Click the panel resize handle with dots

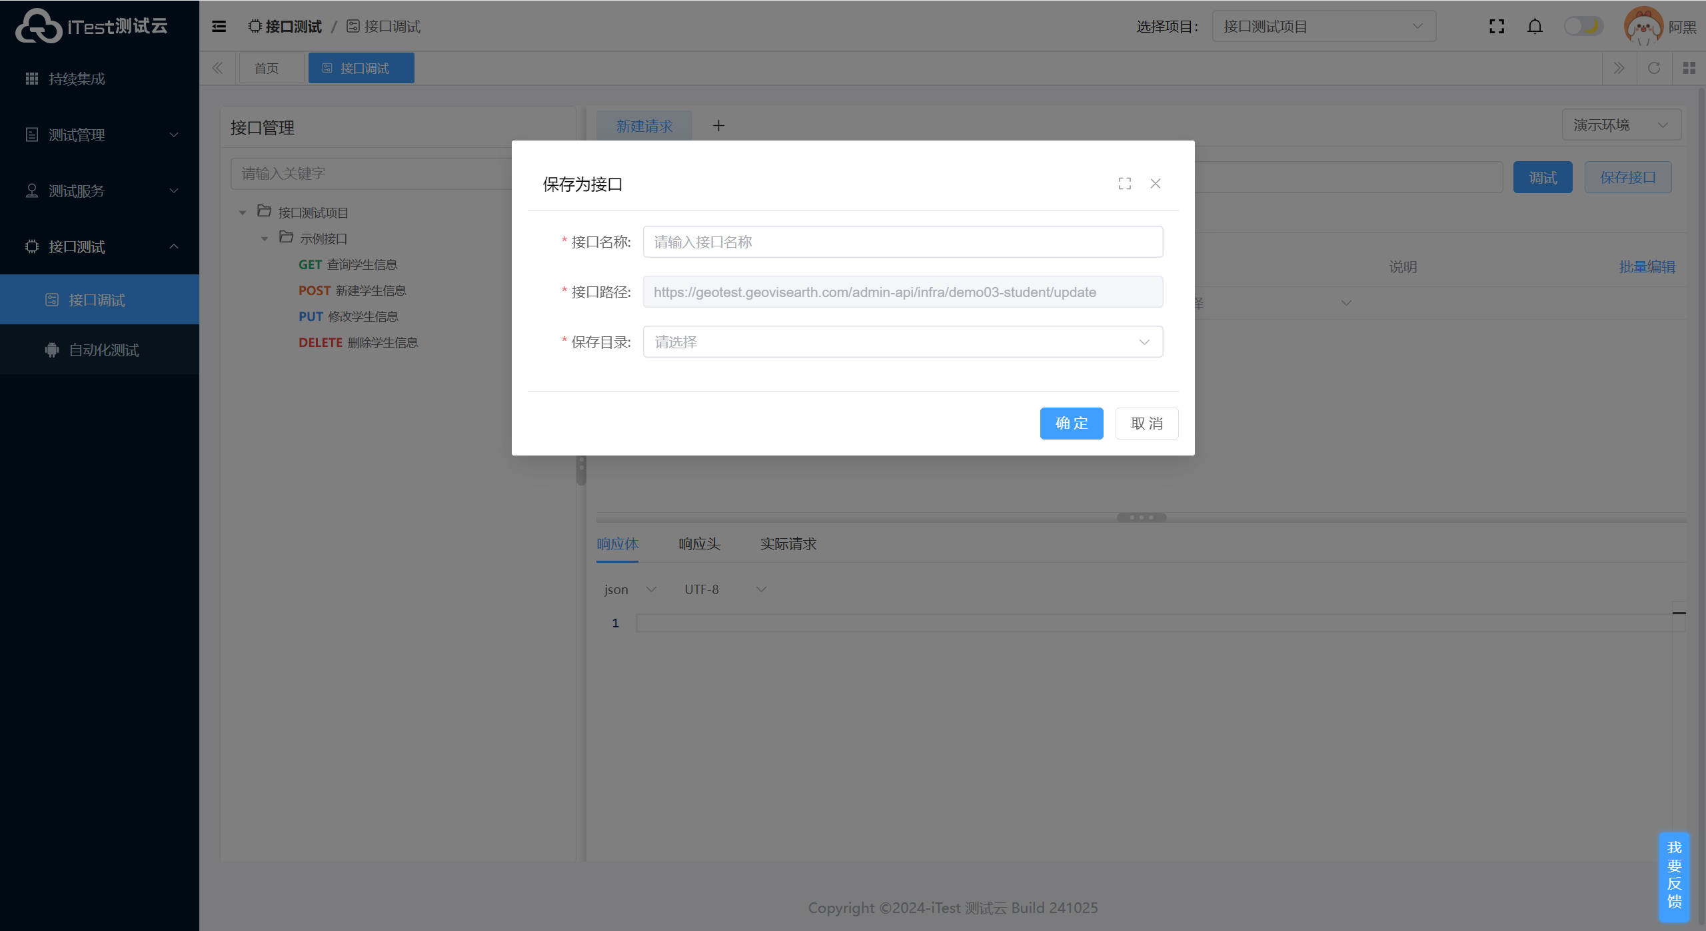click(1141, 517)
